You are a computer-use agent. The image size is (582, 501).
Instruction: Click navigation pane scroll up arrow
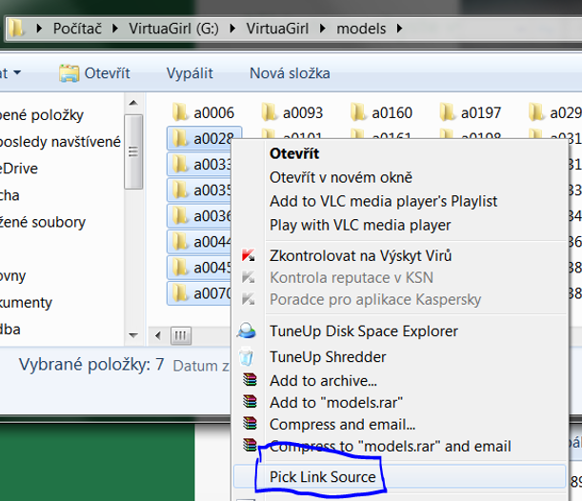coord(133,103)
